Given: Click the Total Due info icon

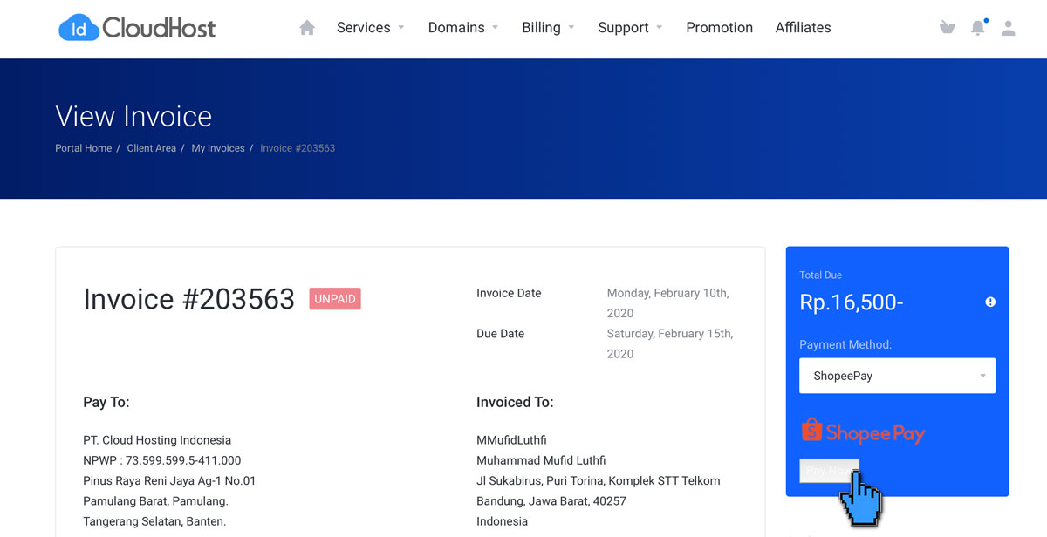Looking at the screenshot, I should pos(990,302).
